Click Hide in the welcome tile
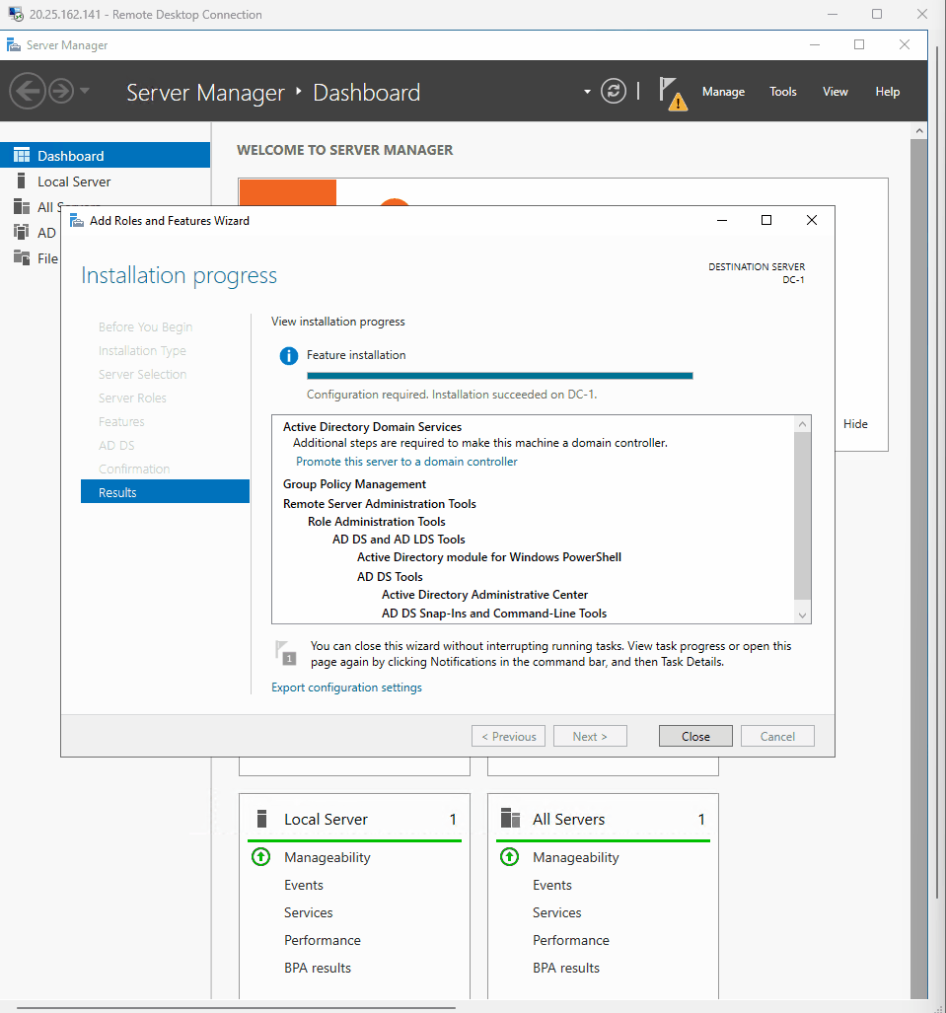 855,424
